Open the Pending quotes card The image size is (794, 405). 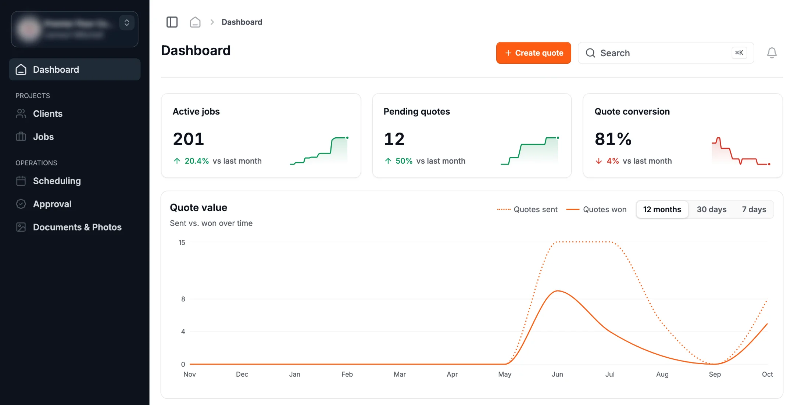(472, 135)
